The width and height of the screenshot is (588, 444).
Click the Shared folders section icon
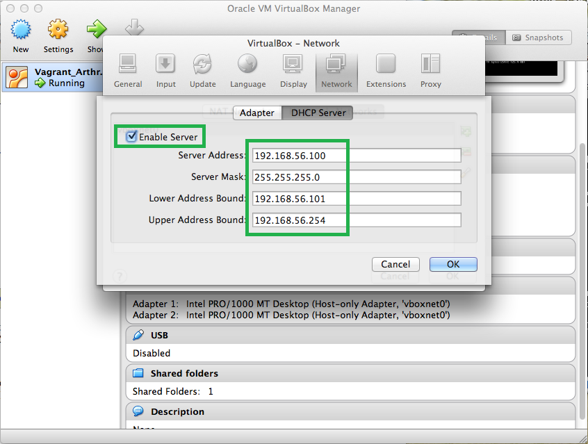pyautogui.click(x=138, y=373)
